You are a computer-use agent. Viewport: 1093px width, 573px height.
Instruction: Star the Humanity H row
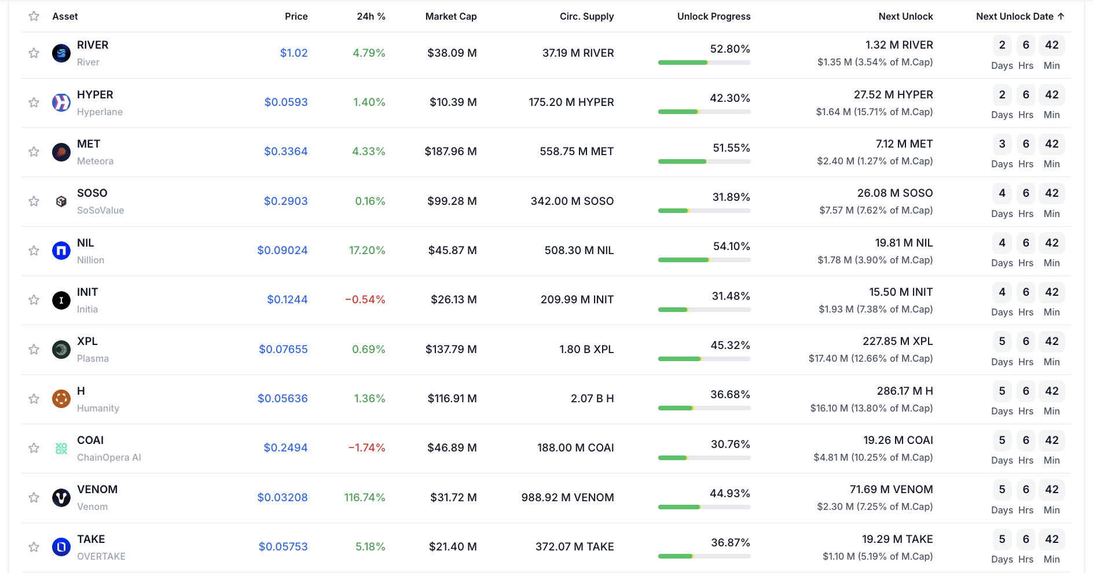click(34, 399)
